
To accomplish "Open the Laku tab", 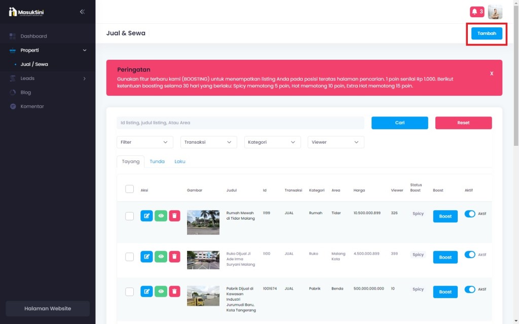I will (180, 161).
